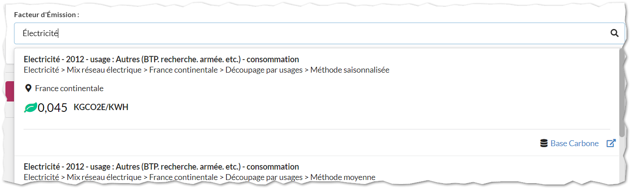631x189 pixels.
Task: Click the green leaf emission icon
Action: (x=30, y=107)
